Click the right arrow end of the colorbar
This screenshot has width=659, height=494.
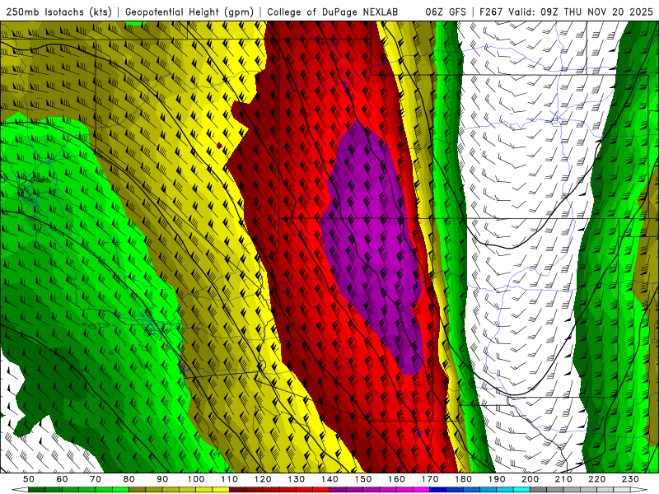coord(639,490)
